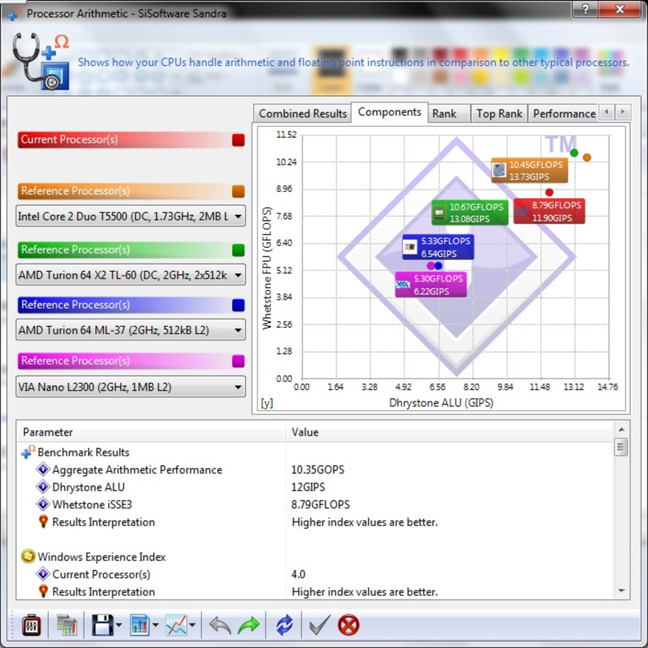Click the bar chart view icon
This screenshot has width=648, height=648.
[x=140, y=625]
